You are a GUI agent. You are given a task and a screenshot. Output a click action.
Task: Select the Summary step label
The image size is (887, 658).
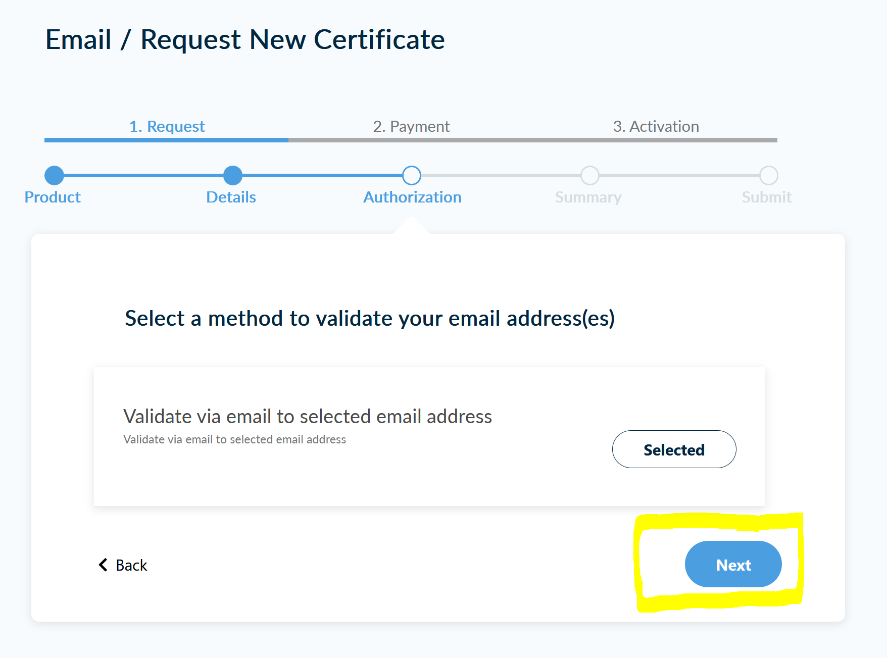point(588,197)
